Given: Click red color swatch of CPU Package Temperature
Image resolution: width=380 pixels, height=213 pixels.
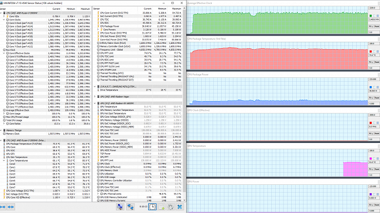Looking at the screenshot, I should (x=371, y=52).
